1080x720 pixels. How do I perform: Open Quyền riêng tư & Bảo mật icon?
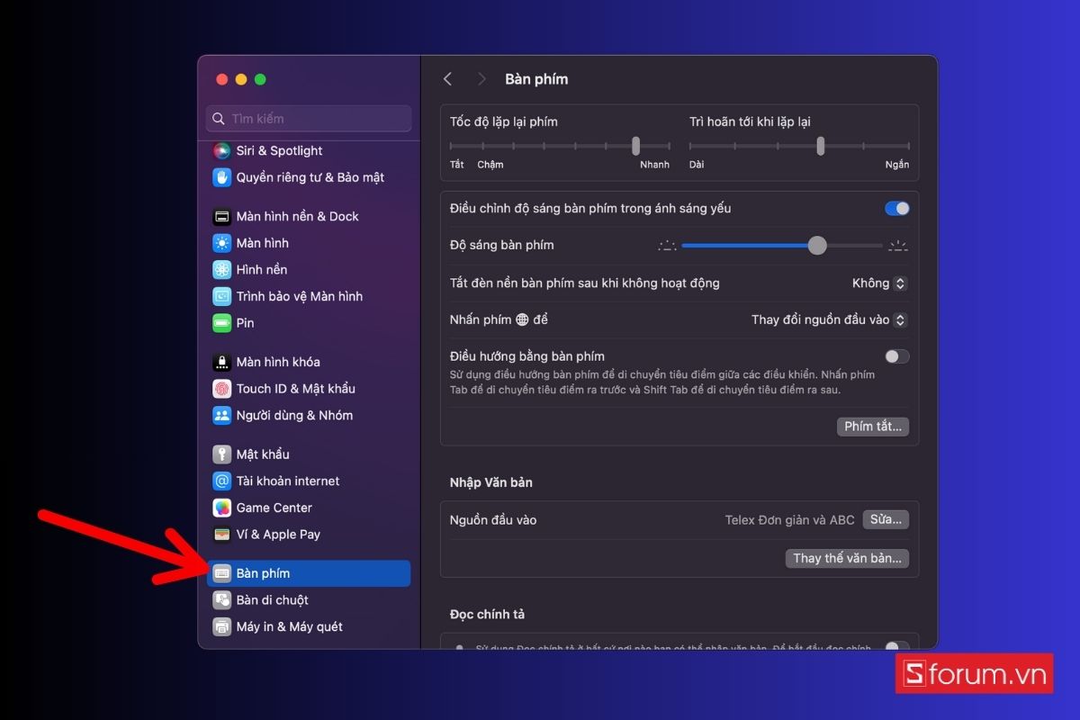[x=221, y=177]
